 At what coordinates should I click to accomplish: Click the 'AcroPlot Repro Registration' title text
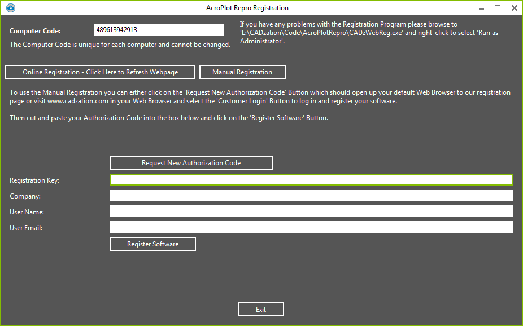247,8
